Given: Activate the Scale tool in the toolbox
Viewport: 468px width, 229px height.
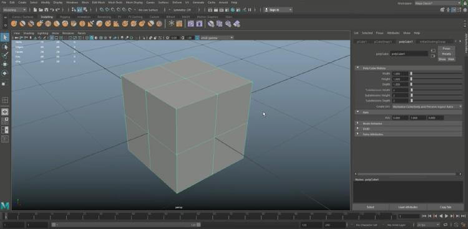Looking at the screenshot, I should [4, 83].
